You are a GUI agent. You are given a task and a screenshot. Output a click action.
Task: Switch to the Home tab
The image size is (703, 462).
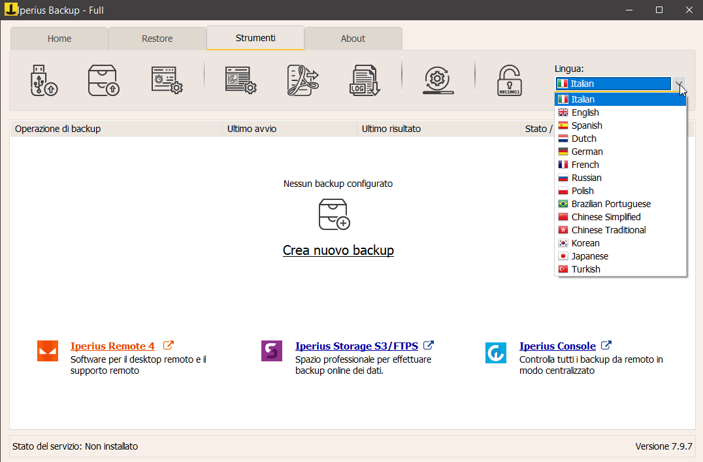pyautogui.click(x=59, y=39)
